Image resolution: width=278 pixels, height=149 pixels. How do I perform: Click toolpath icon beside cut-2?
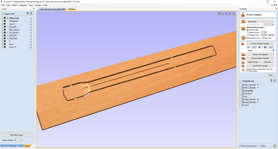tap(243, 105)
